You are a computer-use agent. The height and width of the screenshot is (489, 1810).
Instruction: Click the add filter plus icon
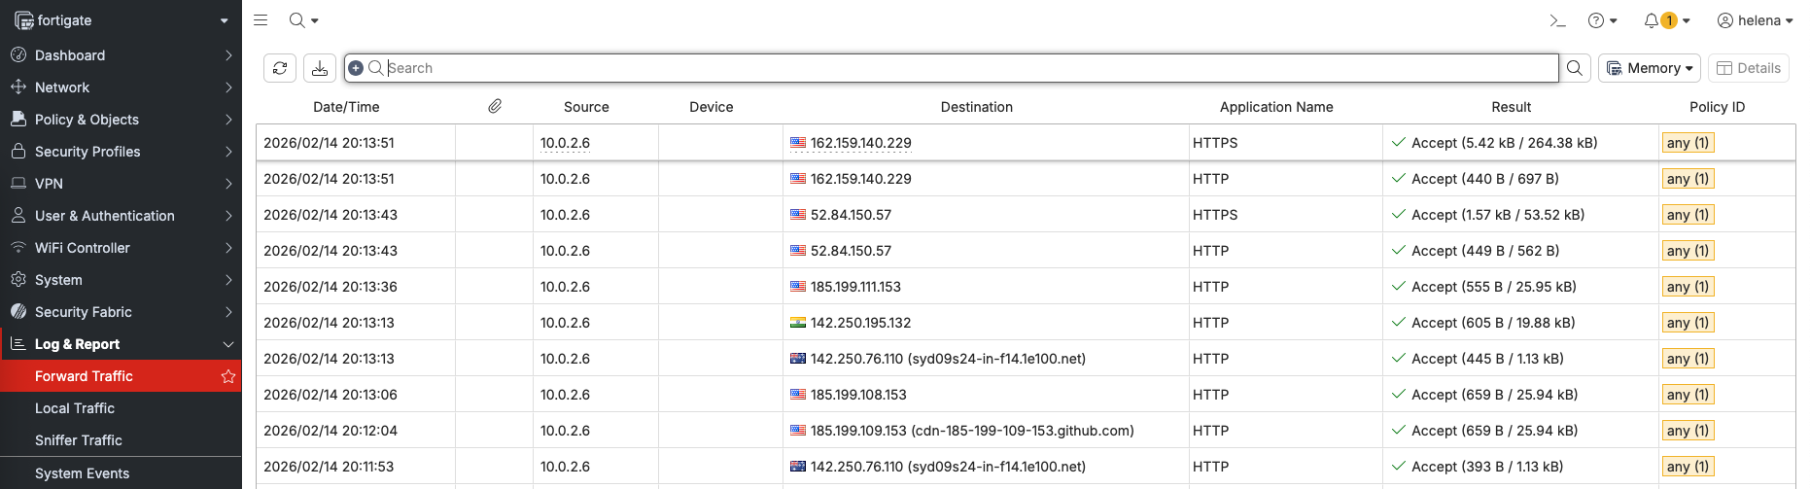(356, 68)
